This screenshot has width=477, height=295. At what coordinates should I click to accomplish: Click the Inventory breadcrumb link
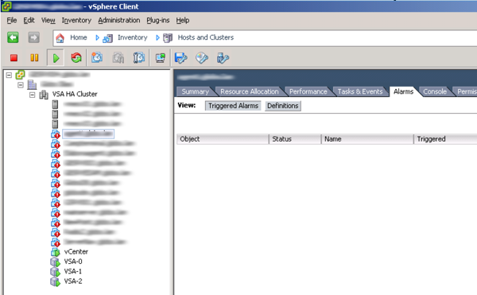click(x=132, y=37)
